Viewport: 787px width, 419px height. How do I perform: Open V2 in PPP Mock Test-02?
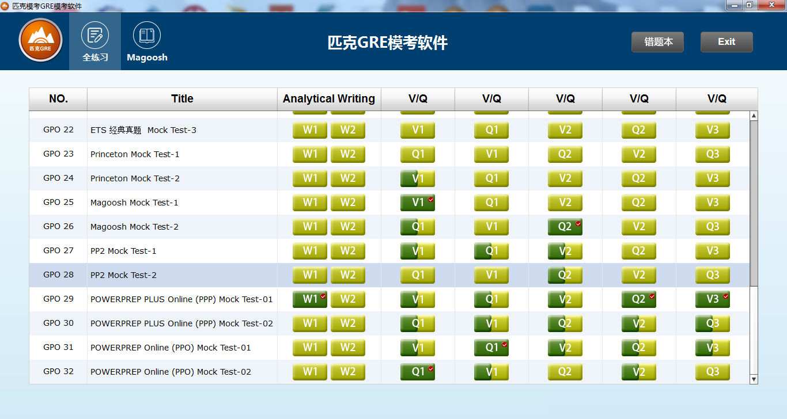click(x=639, y=323)
